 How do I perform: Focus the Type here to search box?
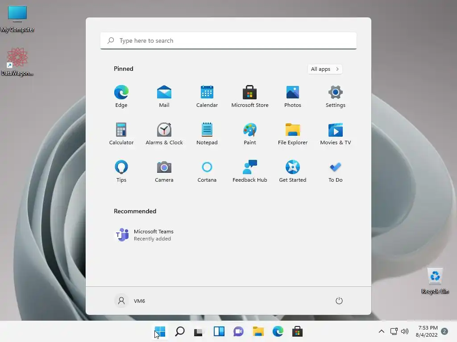click(x=228, y=41)
